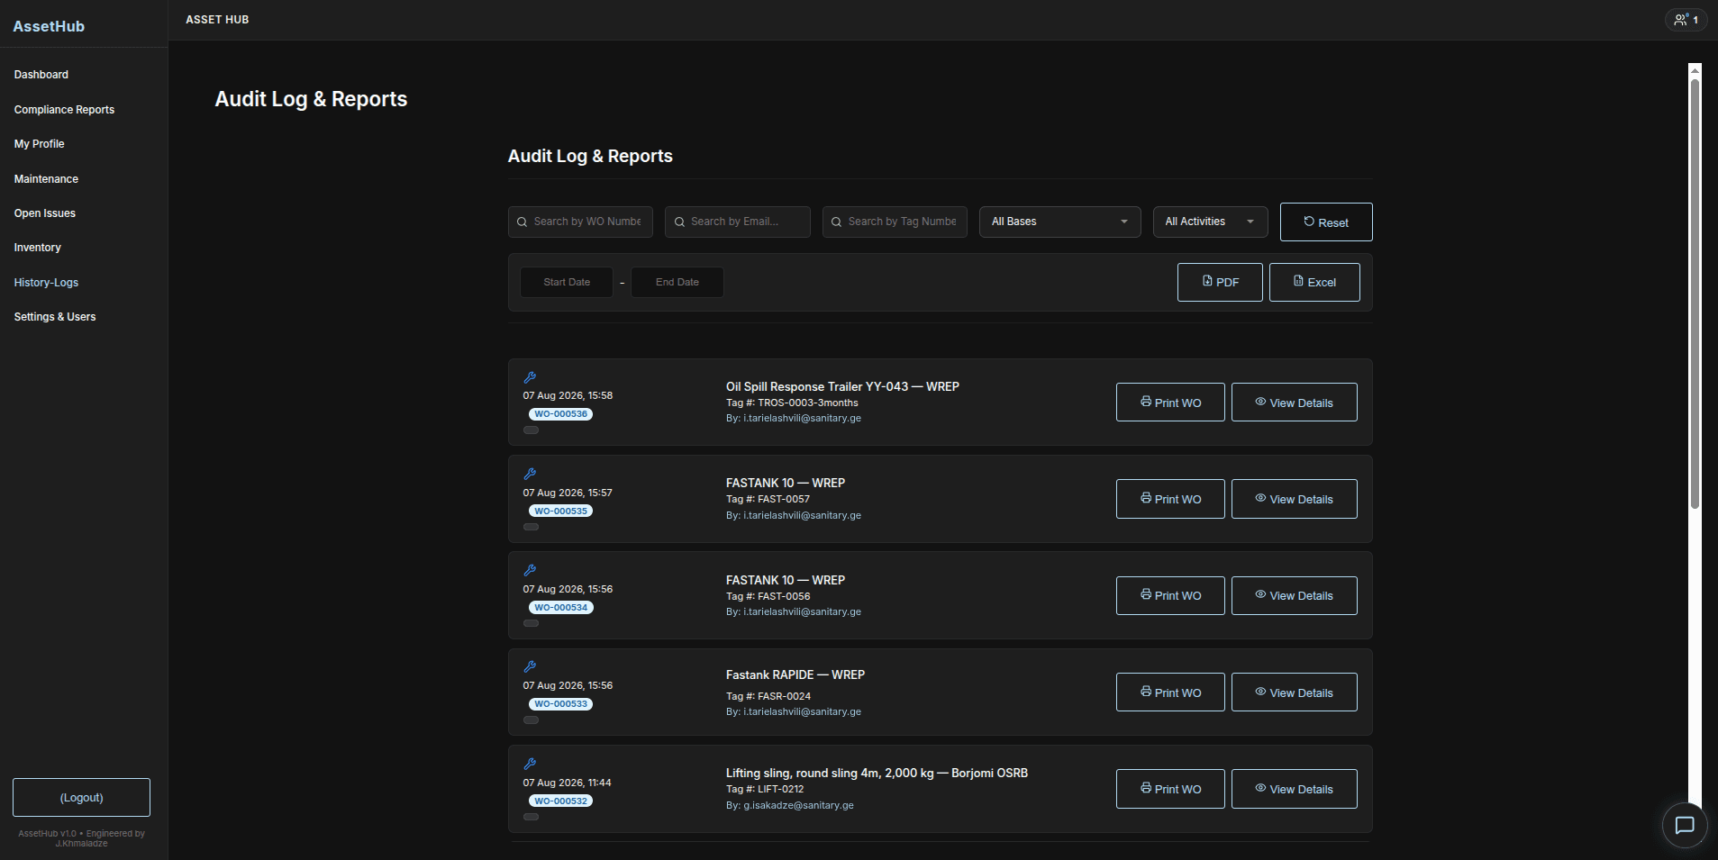Click the Search by Email field
The height and width of the screenshot is (860, 1718).
pyautogui.click(x=738, y=222)
